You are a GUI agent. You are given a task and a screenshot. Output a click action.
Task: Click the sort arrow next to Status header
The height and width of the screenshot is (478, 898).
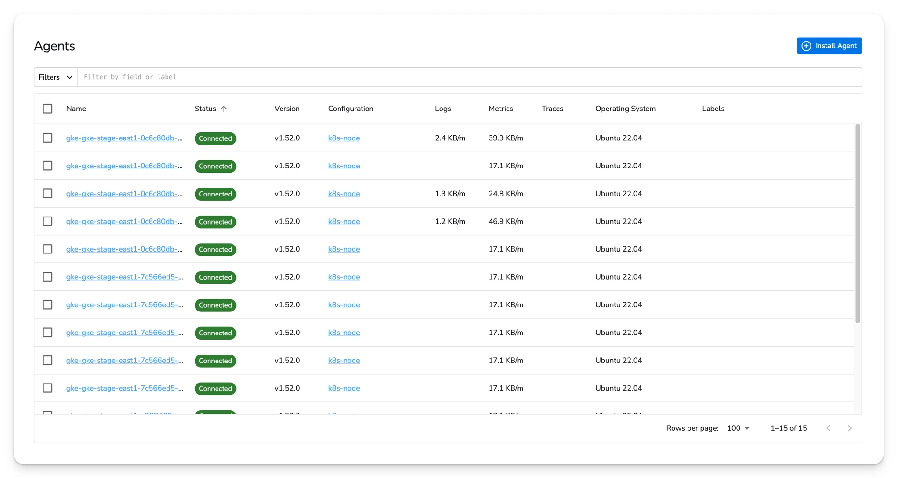(x=224, y=109)
